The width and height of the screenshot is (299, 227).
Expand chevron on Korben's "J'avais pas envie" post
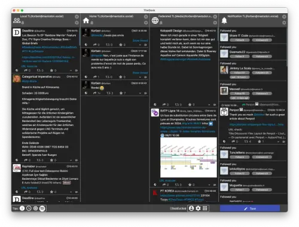140,45
